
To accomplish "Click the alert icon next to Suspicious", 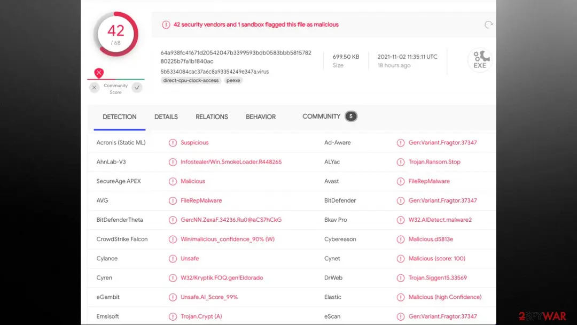I will click(173, 143).
